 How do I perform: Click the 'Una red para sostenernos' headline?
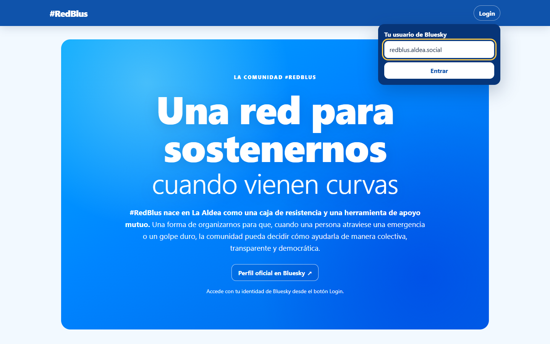pyautogui.click(x=275, y=130)
